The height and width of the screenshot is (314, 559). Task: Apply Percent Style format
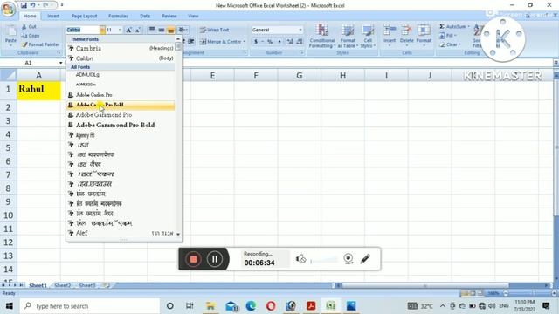click(x=270, y=42)
